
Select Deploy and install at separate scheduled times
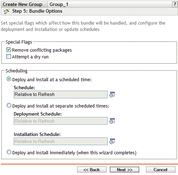point(9,105)
